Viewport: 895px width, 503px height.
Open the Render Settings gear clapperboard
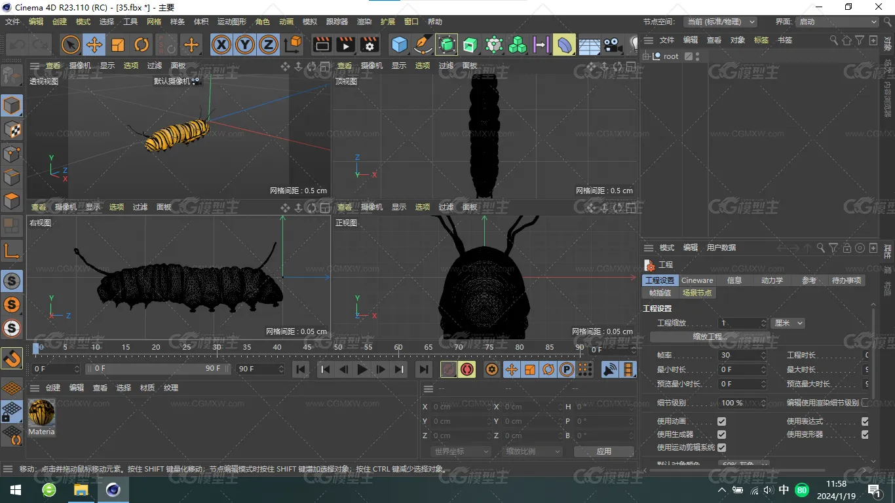click(370, 45)
